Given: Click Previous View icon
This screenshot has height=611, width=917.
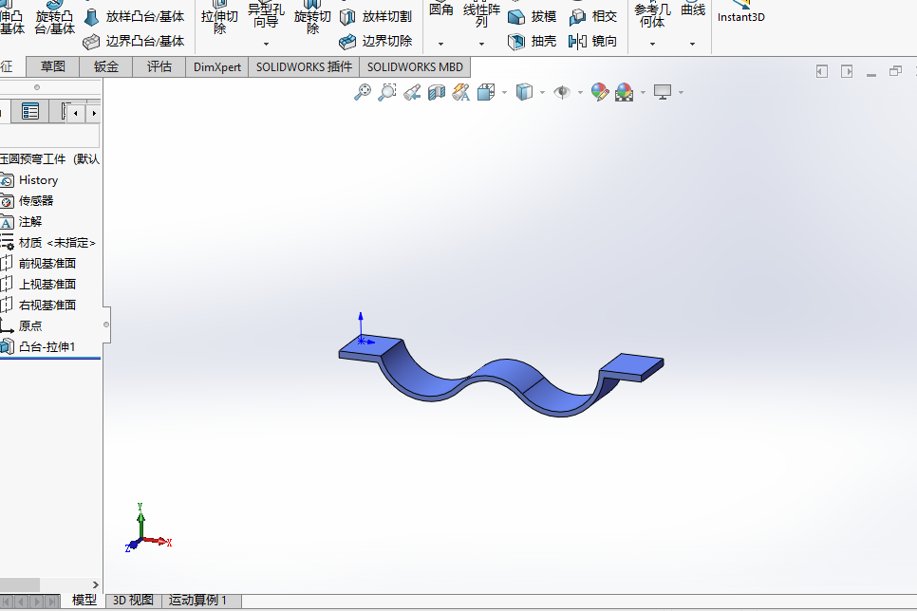Looking at the screenshot, I should pos(412,92).
